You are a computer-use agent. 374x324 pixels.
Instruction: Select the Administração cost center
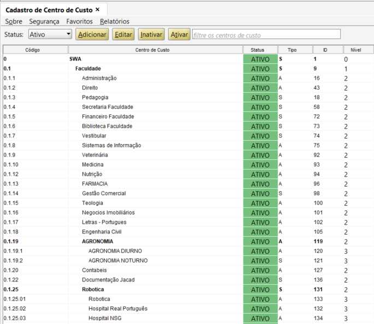point(188,78)
